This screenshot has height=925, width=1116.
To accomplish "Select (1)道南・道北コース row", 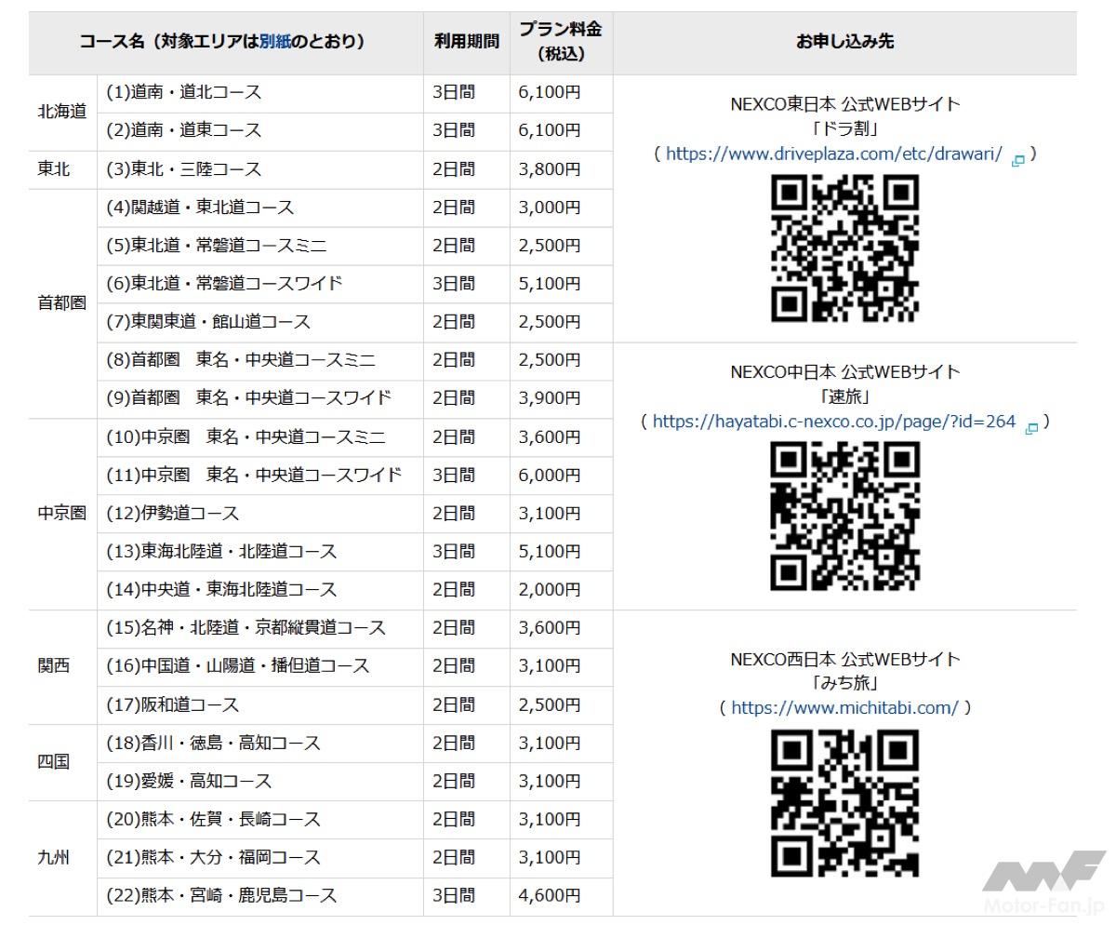I will click(259, 93).
